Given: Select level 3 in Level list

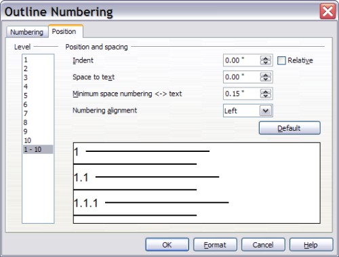Looking at the screenshot, I should tap(38, 77).
